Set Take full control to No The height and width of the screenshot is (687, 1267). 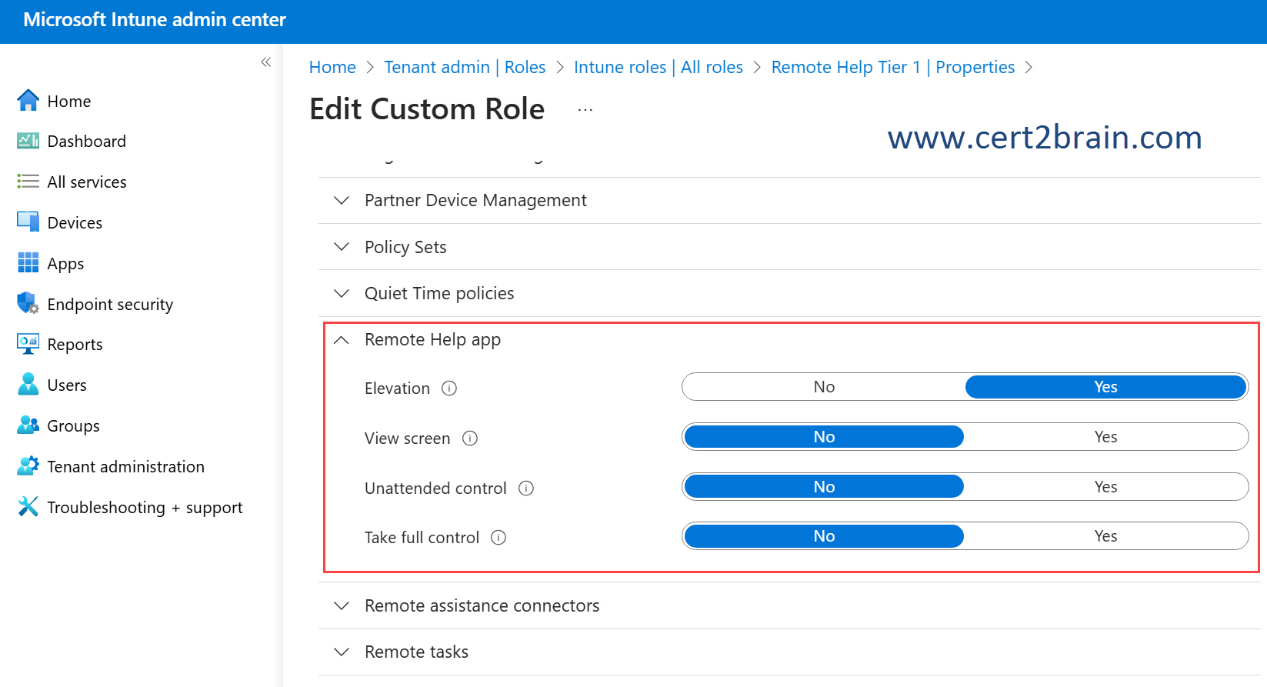[824, 536]
